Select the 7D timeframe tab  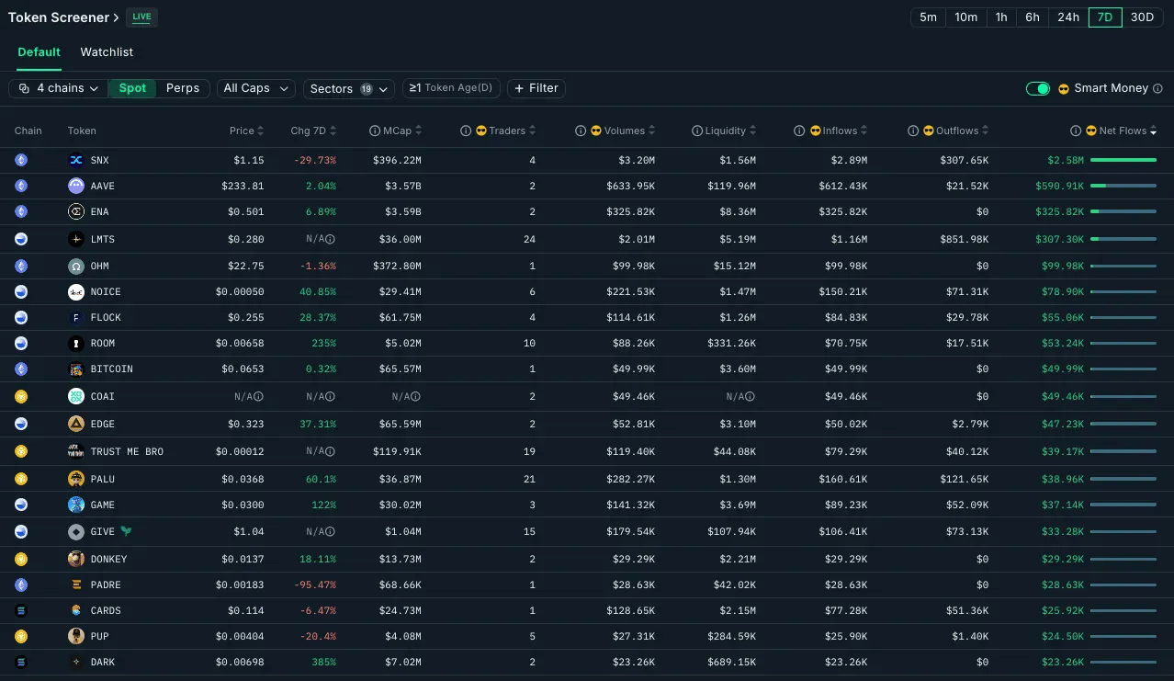1105,17
